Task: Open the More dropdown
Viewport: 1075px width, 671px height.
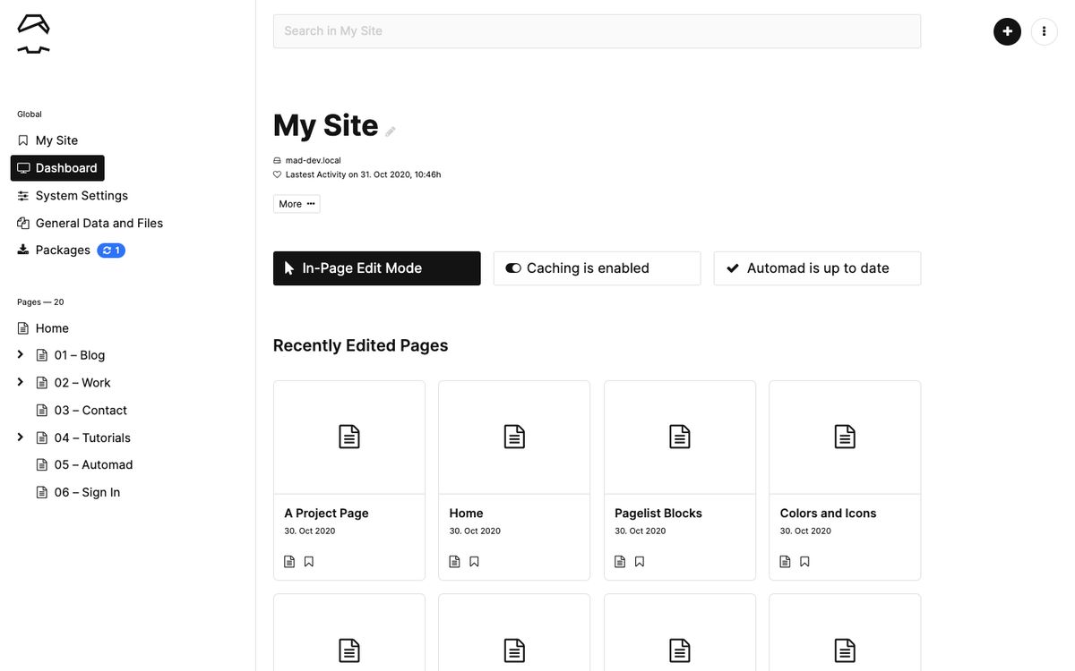Action: click(296, 204)
